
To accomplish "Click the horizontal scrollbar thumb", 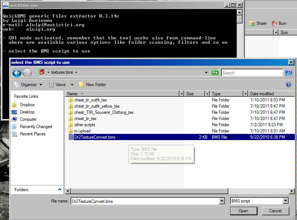I will click(x=149, y=191).
